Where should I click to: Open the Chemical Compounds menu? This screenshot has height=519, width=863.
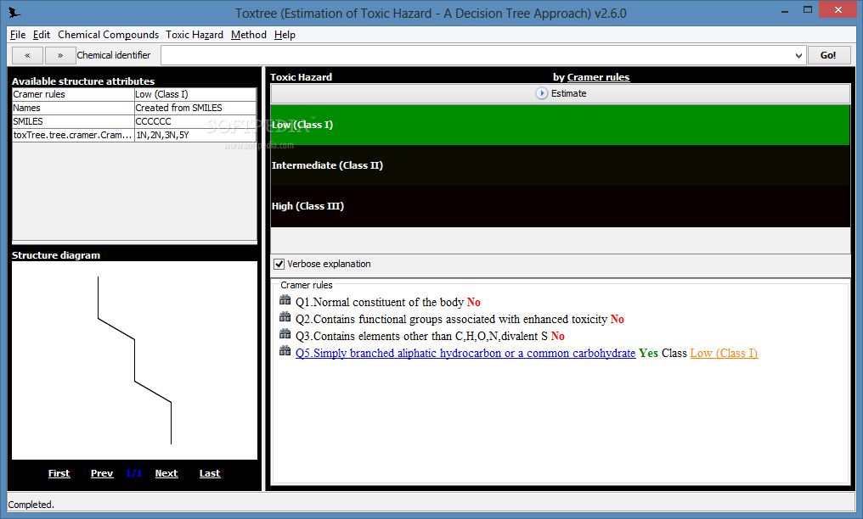[109, 35]
